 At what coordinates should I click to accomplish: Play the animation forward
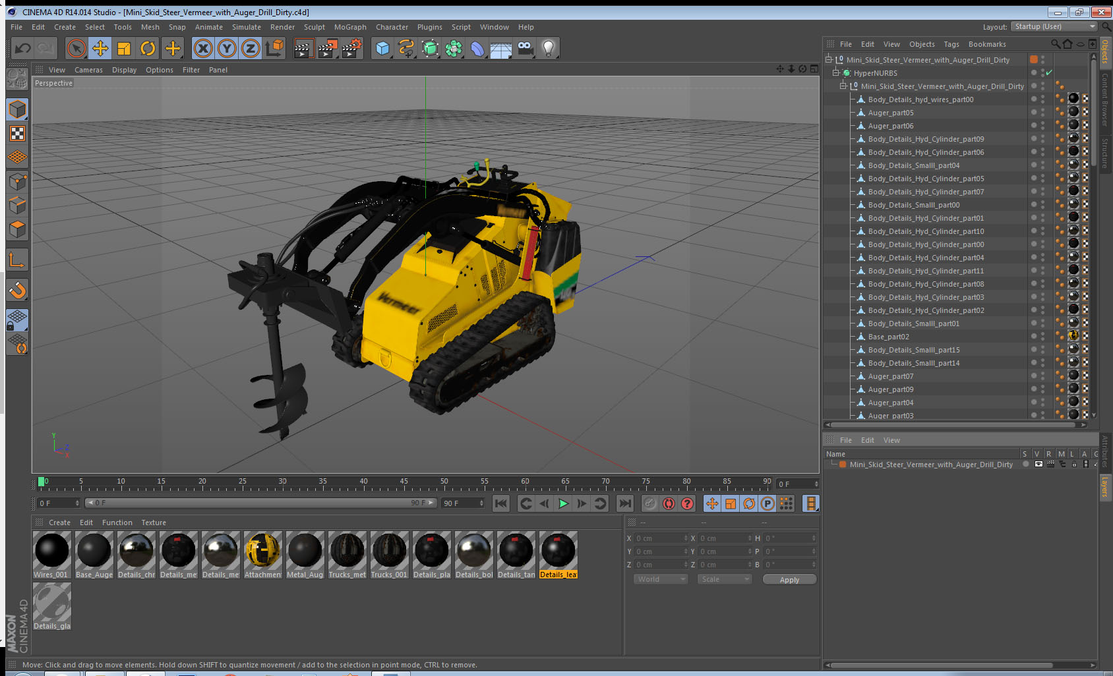tap(563, 503)
